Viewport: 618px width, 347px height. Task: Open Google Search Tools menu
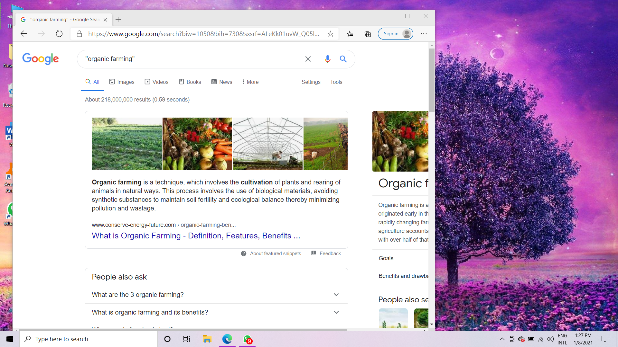336,82
